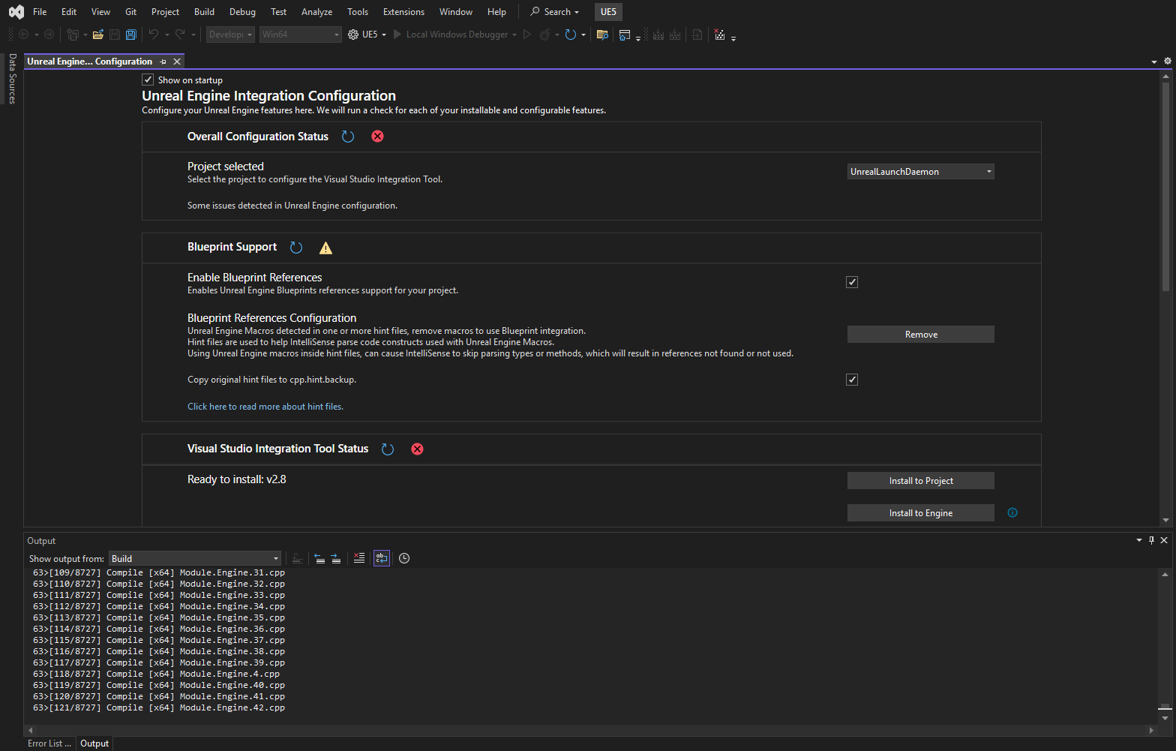Switch to the Error List tab
Viewport: 1176px width, 751px height.
[49, 743]
